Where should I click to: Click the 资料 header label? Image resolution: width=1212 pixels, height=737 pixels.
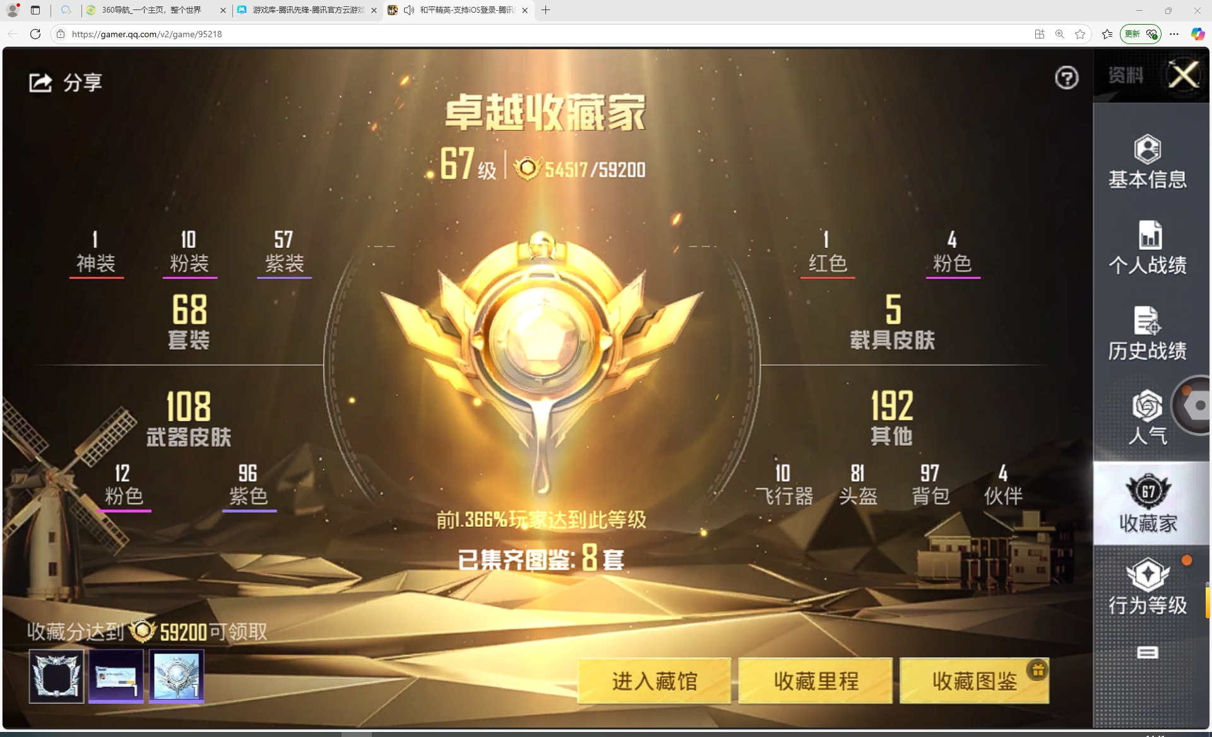(1126, 75)
